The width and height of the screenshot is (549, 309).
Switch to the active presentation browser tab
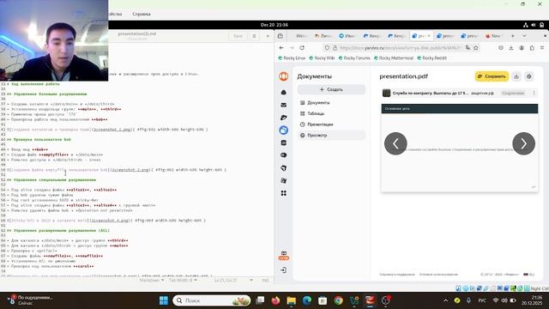pos(421,36)
